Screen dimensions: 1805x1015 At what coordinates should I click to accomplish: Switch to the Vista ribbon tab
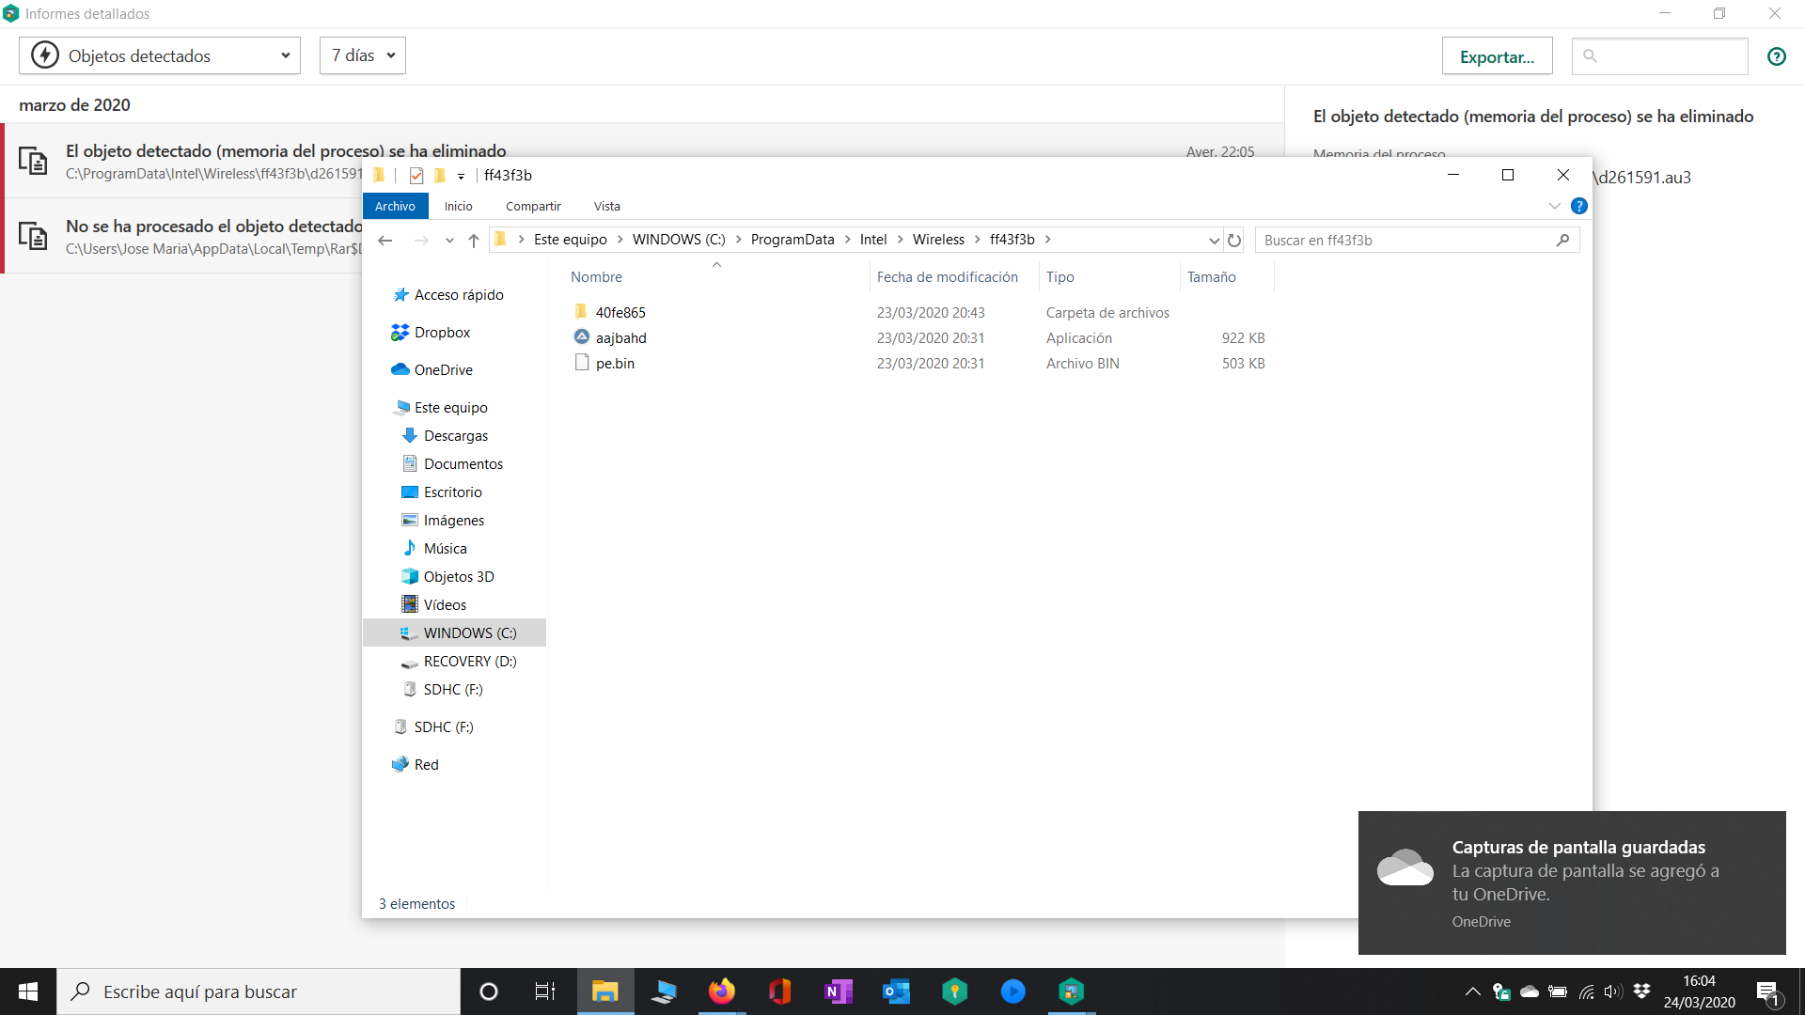[606, 206]
